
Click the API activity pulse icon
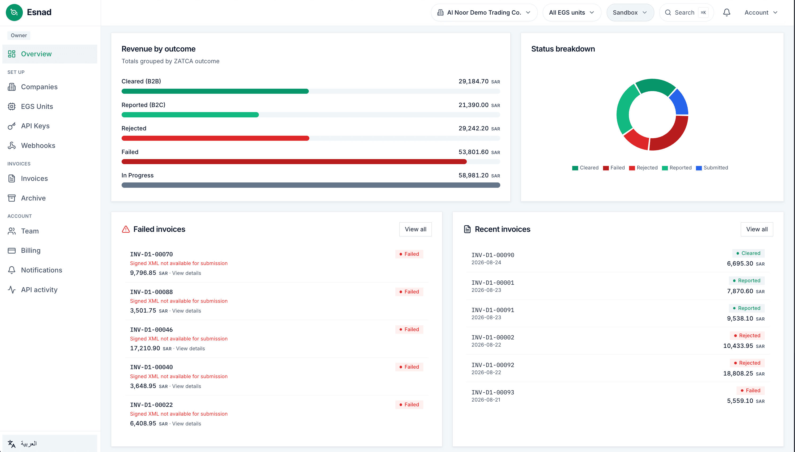coord(12,290)
